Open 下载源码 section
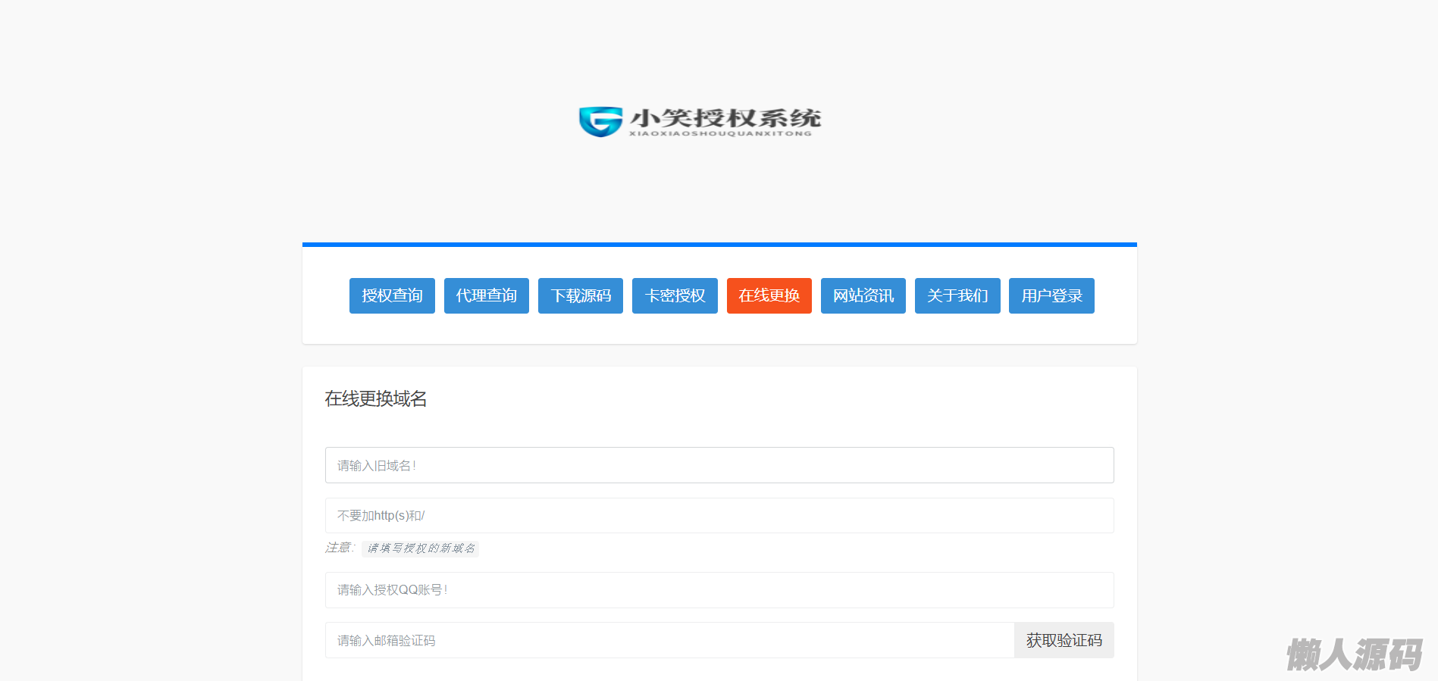1438x681 pixels. [581, 295]
